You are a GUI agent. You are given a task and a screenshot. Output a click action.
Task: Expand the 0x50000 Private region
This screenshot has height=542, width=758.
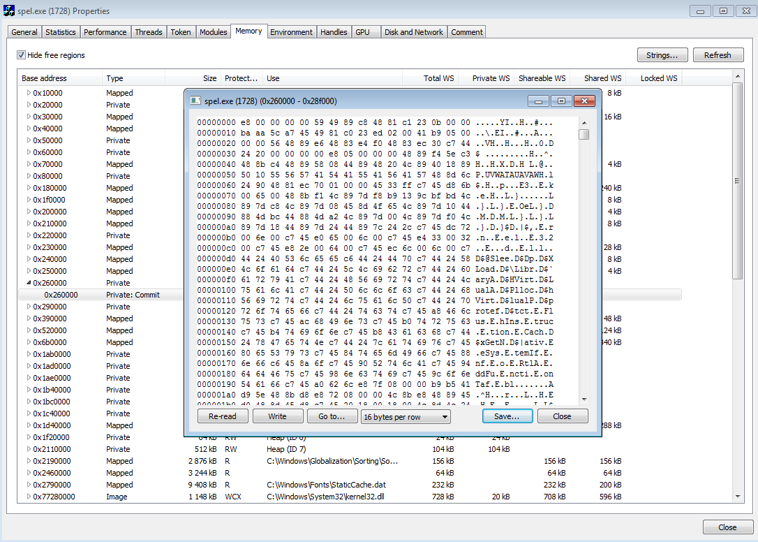pyautogui.click(x=29, y=140)
